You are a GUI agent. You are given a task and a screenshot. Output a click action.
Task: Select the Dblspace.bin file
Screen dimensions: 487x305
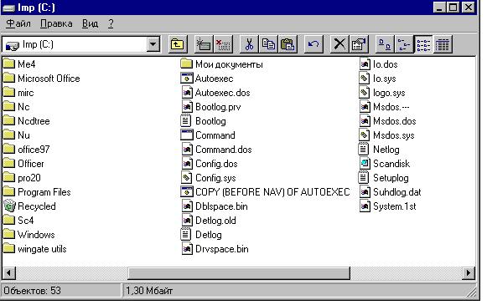(x=215, y=206)
